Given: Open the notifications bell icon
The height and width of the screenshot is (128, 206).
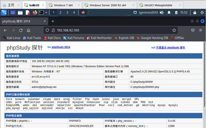Looking at the screenshot, I should 169,12.
